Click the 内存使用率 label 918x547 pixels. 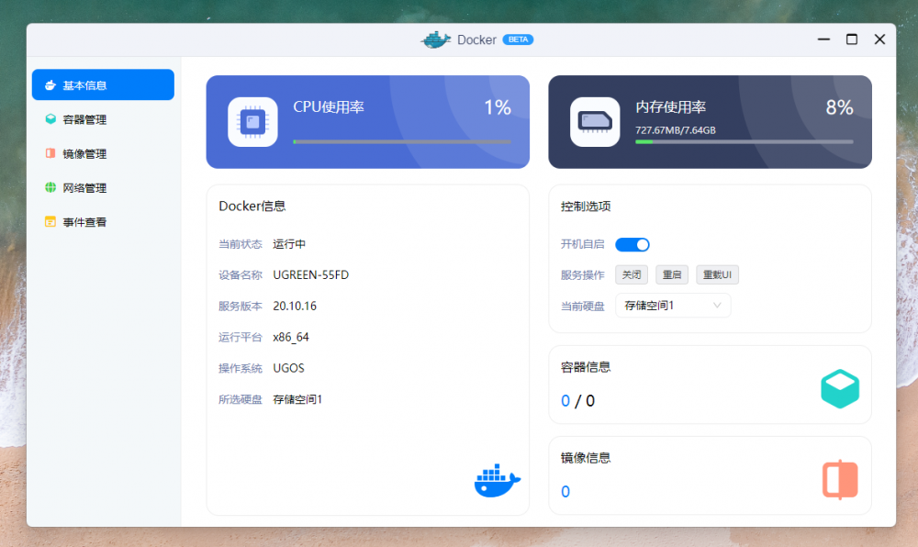click(671, 107)
